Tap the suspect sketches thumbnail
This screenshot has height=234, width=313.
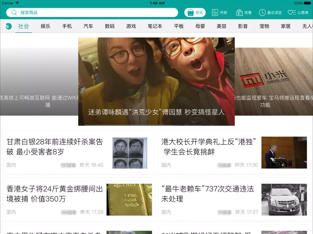coord(129,153)
